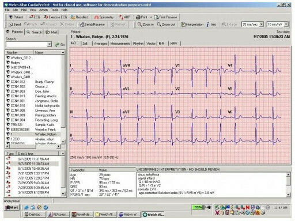The width and height of the screenshot is (295, 221).
Task: Open the Edit menu
Action: point(16,10)
